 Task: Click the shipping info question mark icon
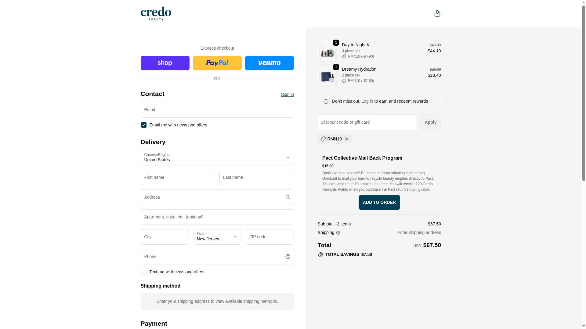[338, 233]
